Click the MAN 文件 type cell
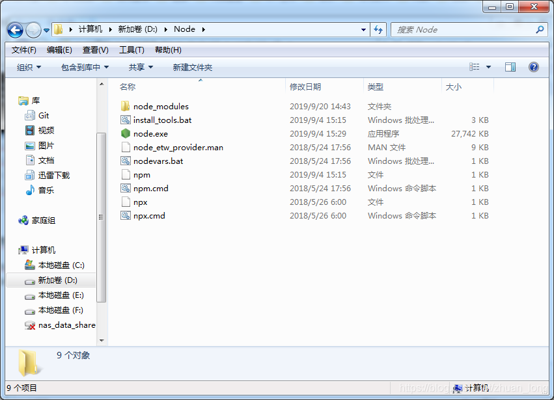554x400 pixels. coord(387,147)
